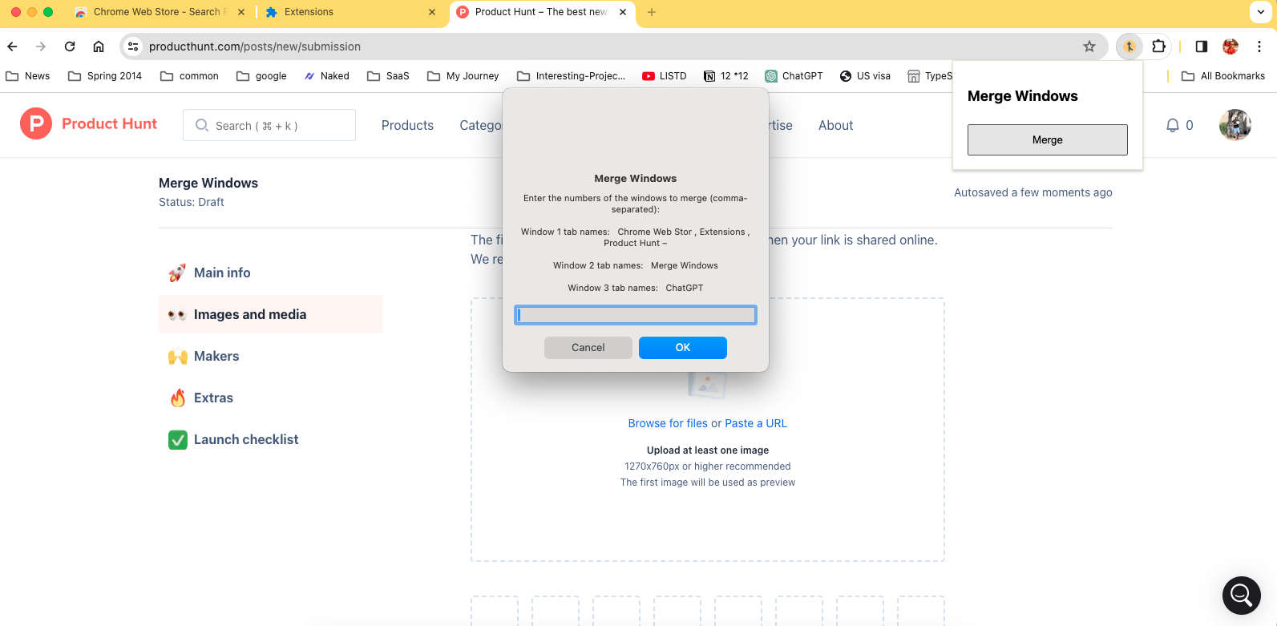This screenshot has width=1277, height=626.
Task: Click OK in the Merge Windows dialog
Action: [683, 347]
